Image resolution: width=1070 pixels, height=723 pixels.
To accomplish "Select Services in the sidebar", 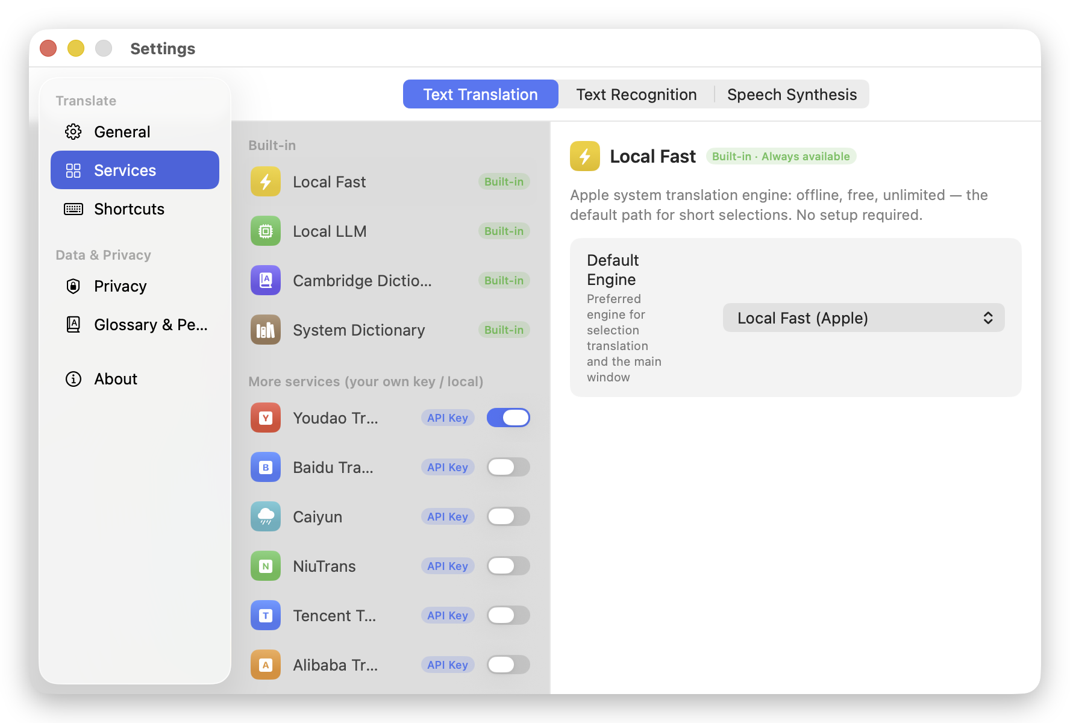I will [135, 171].
